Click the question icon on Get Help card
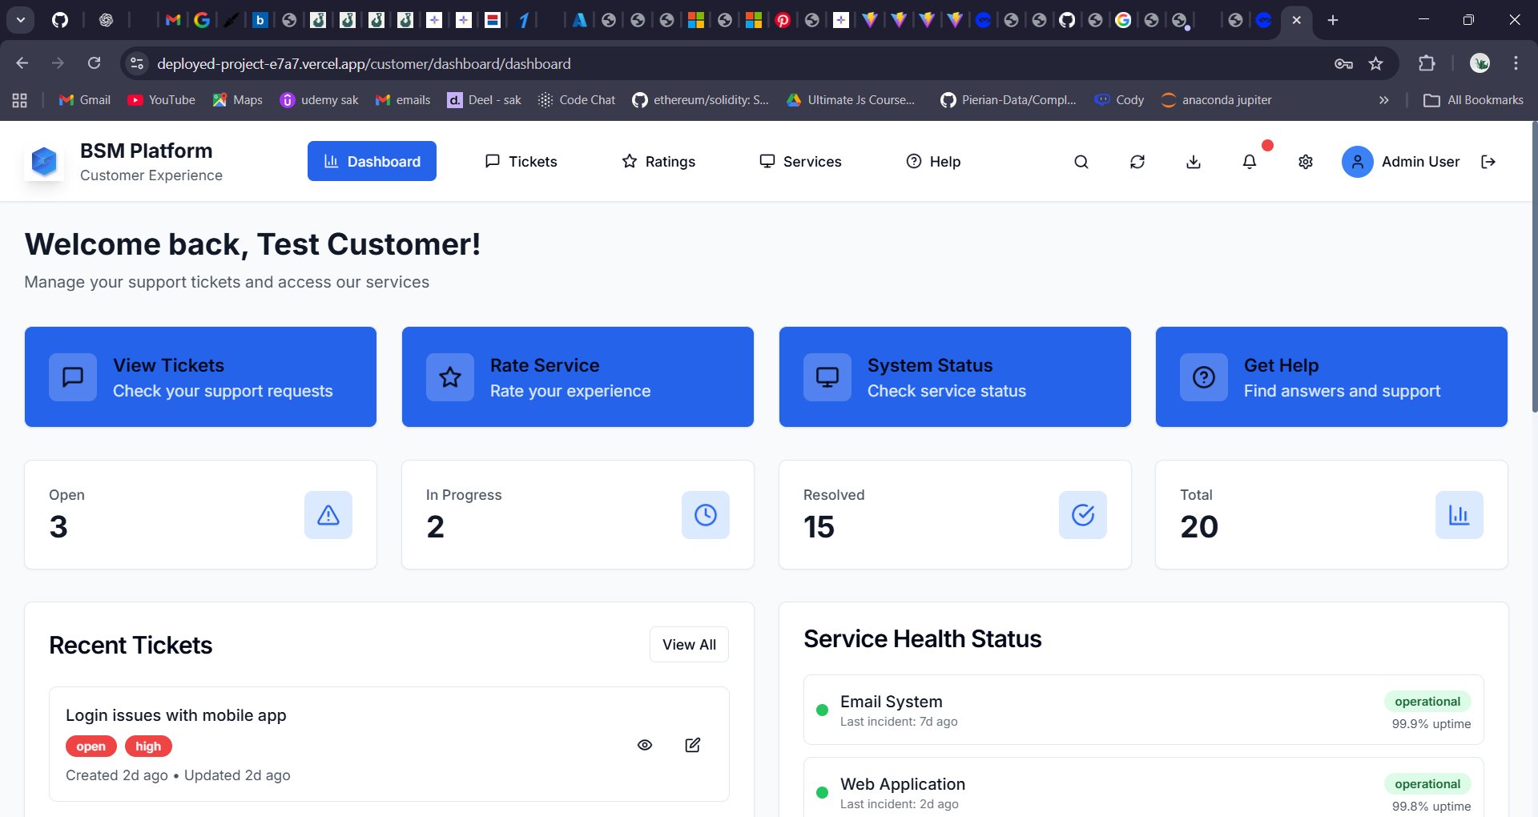 pyautogui.click(x=1204, y=377)
